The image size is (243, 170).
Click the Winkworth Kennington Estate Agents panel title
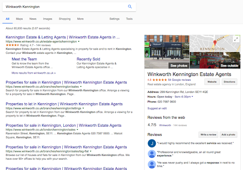[189, 74]
